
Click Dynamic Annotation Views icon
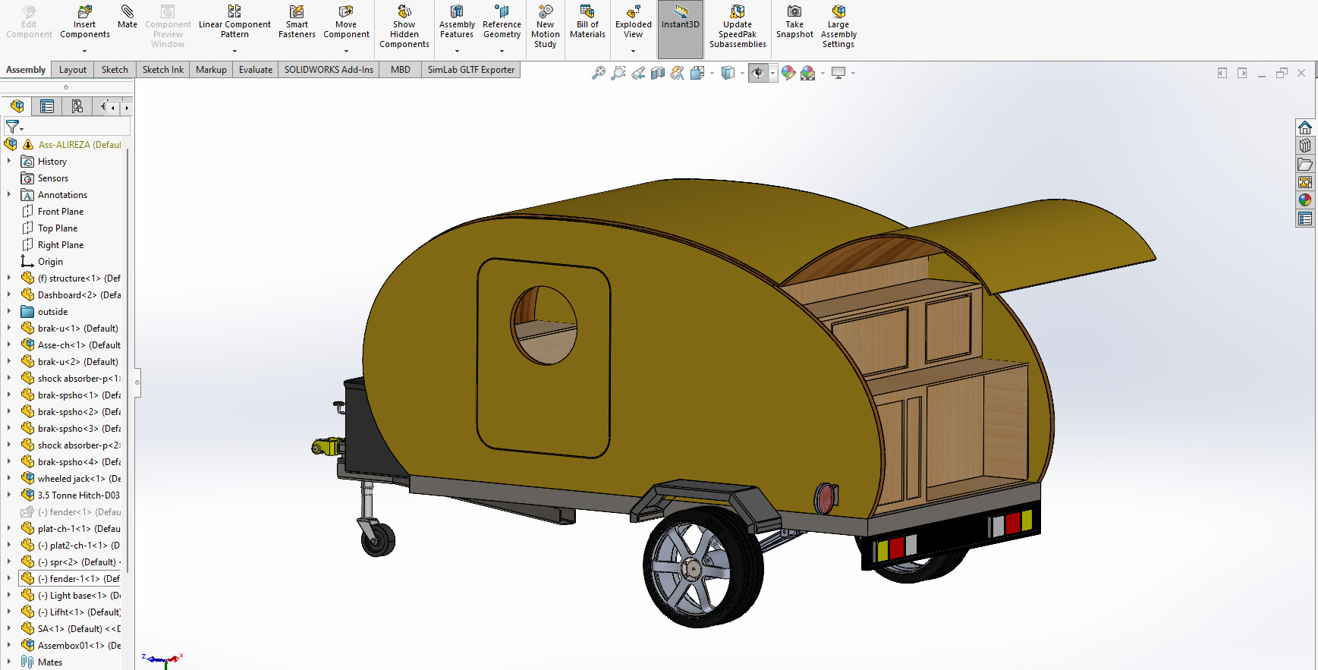[x=678, y=73]
